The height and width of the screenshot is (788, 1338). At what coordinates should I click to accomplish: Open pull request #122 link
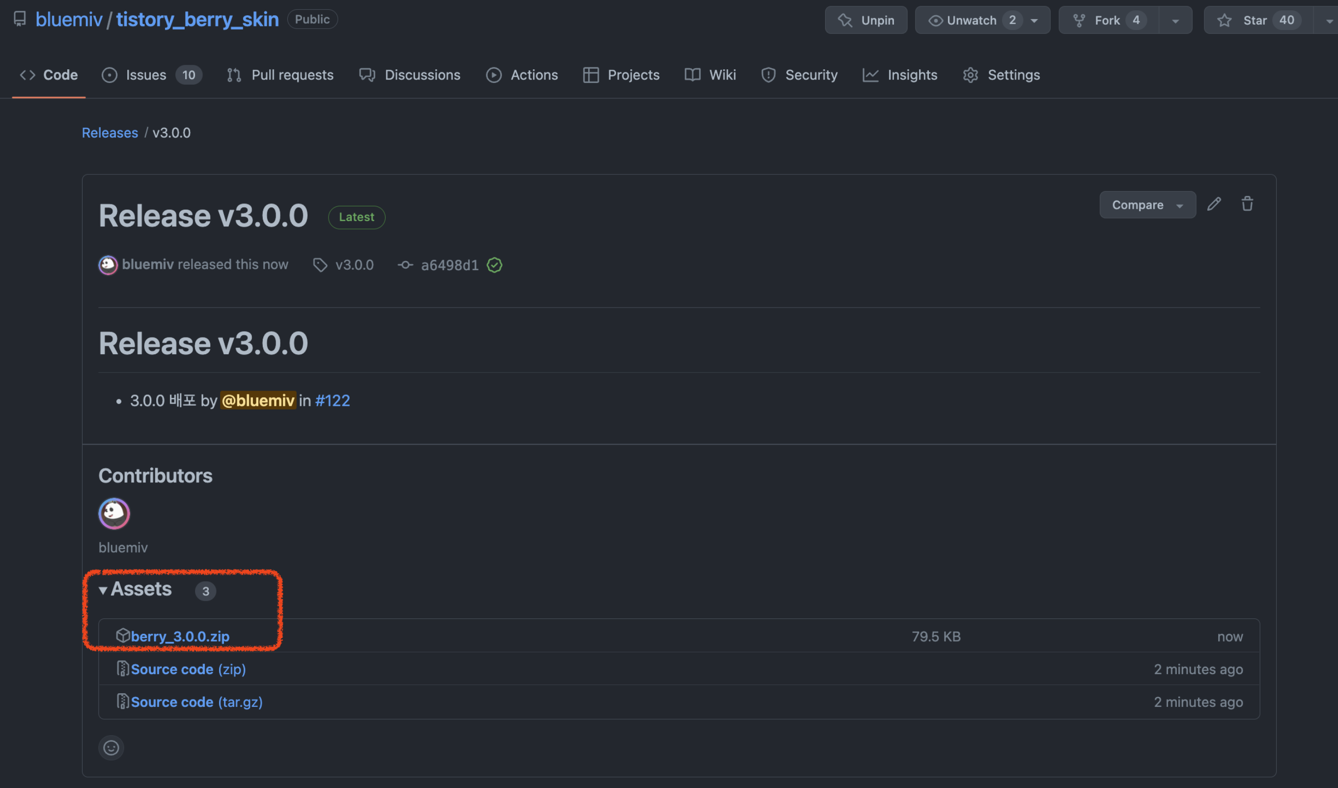tap(333, 400)
